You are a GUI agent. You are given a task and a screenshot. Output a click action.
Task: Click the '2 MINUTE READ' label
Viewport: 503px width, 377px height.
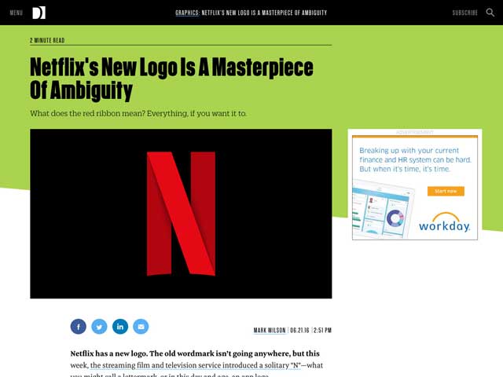[47, 40]
